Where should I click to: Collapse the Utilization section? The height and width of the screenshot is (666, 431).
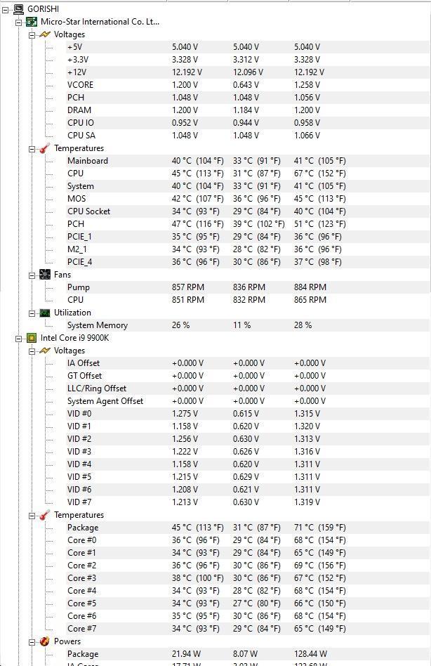(x=32, y=313)
